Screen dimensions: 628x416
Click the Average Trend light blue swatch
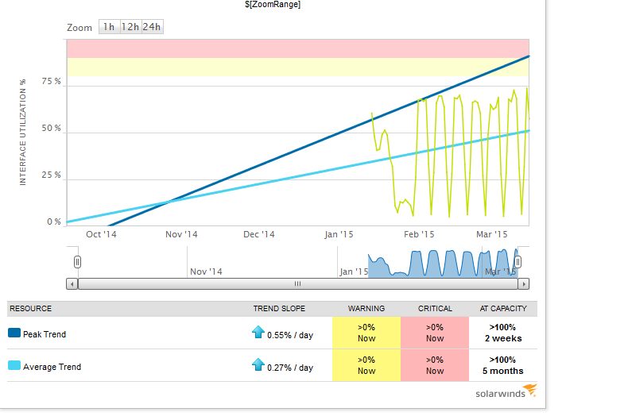pos(14,365)
